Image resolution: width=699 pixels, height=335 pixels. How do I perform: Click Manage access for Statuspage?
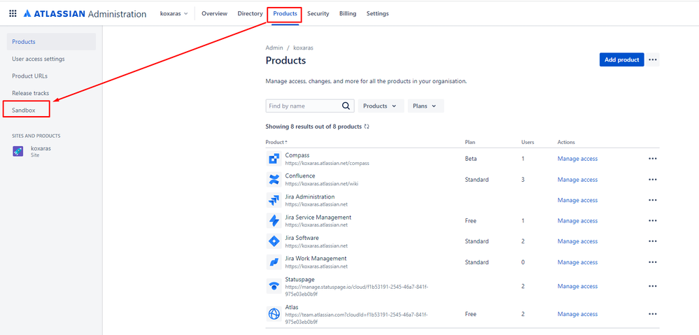[x=577, y=286]
